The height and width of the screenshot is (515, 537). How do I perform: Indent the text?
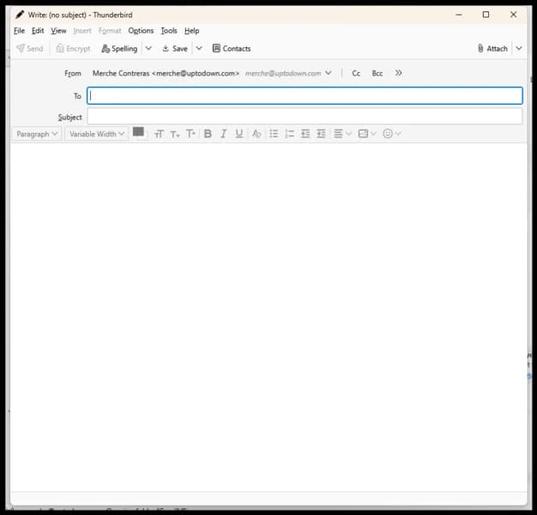click(x=321, y=134)
